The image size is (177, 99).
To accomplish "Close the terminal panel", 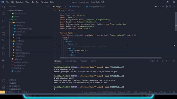I will pyautogui.click(x=174, y=61).
